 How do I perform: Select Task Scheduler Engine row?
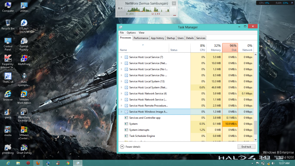186,136
